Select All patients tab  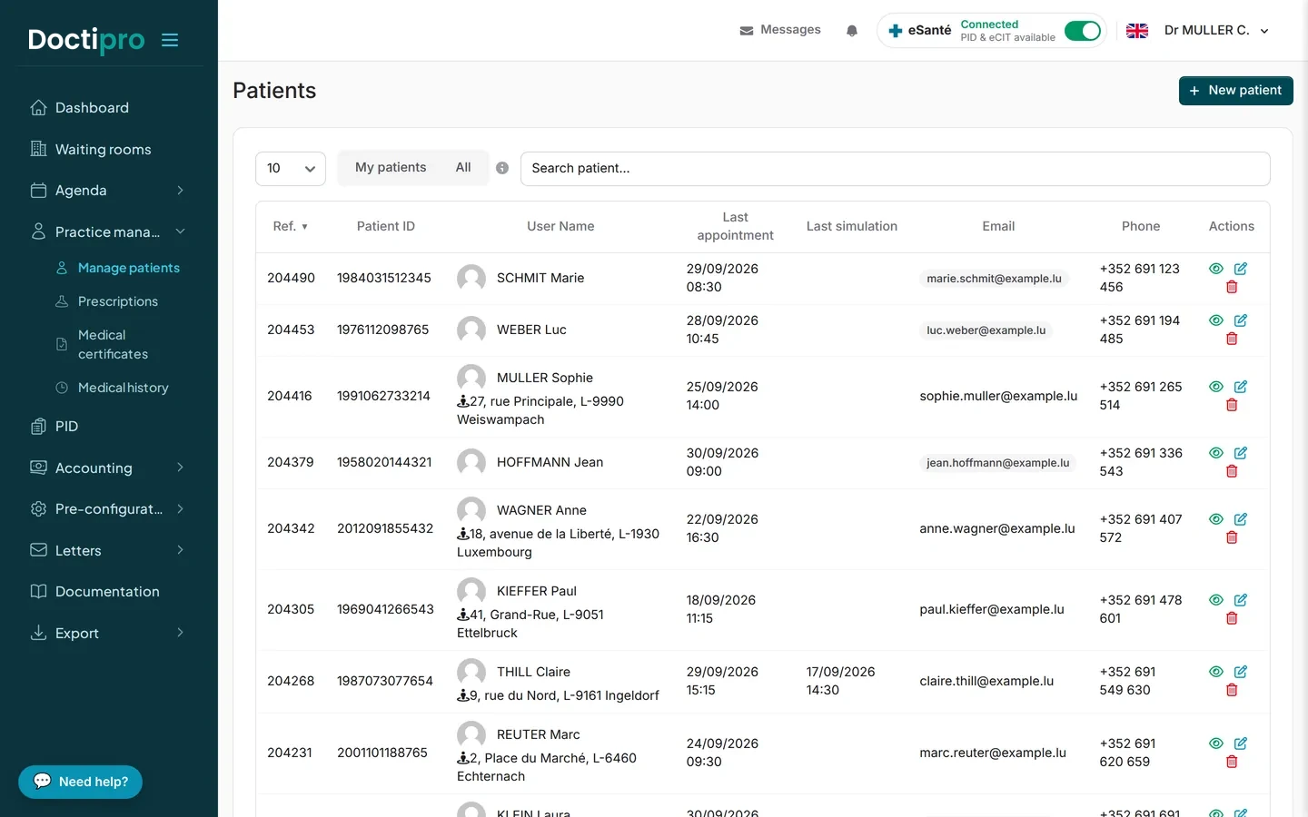click(463, 168)
